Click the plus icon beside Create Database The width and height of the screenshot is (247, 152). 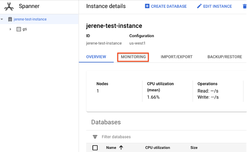click(x=147, y=6)
